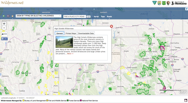Screen dimensions: 188x103
Task: Click the Wilderness.net site logo
Action: pyautogui.click(x=12, y=3)
